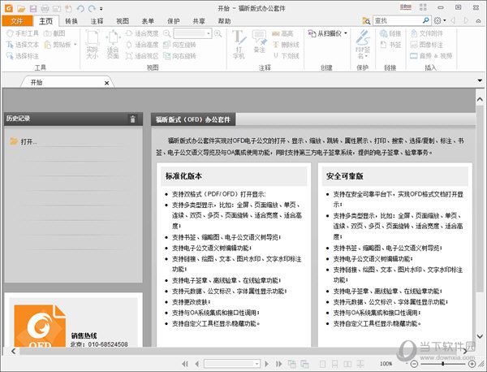Go to last page with status bar icon
This screenshot has width=487, height=372.
[x=279, y=364]
